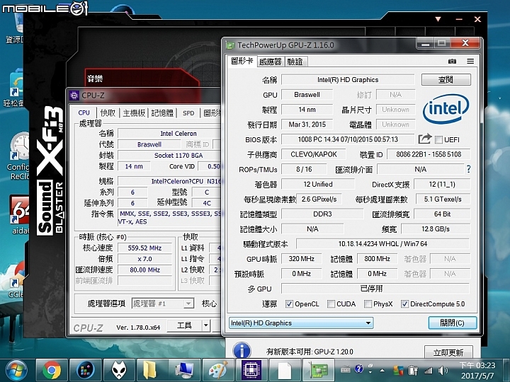Switch to the GPU-Z taskbar icon
This screenshot has height=382, width=510.
(318, 370)
